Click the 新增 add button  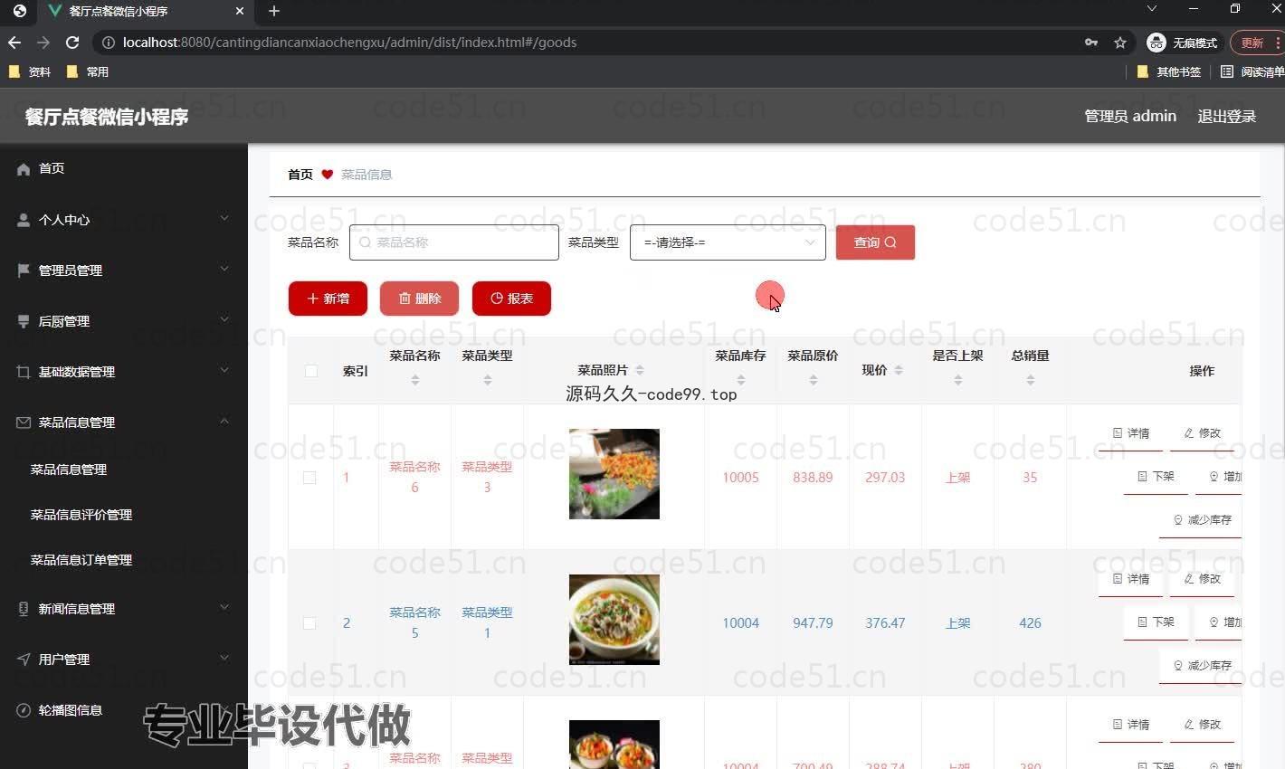point(328,299)
